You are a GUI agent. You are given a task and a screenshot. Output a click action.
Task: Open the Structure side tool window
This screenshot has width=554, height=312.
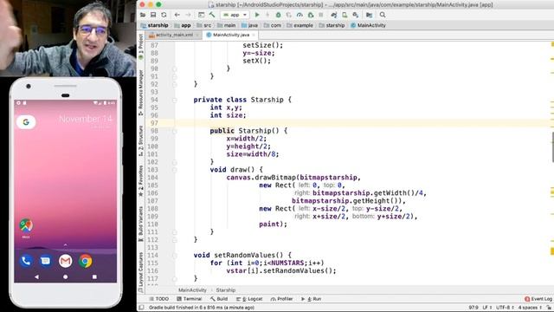coord(140,140)
